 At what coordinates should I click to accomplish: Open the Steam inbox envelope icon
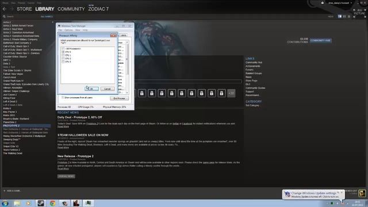pos(323,3)
